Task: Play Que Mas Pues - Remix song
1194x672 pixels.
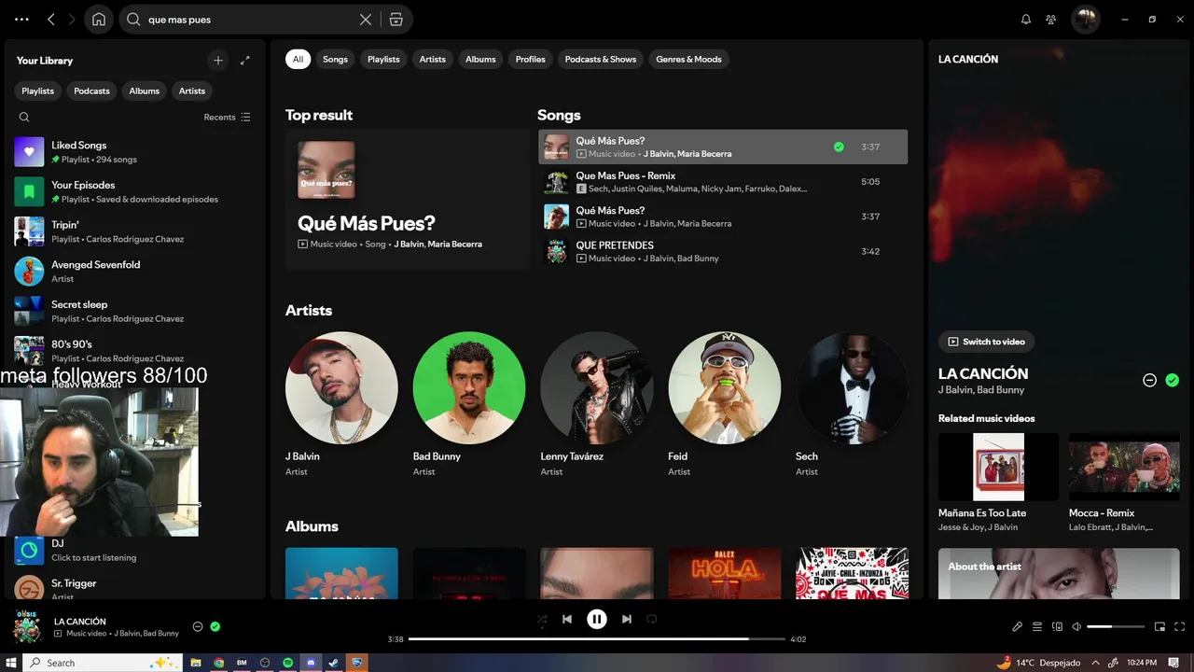Action: pos(723,182)
